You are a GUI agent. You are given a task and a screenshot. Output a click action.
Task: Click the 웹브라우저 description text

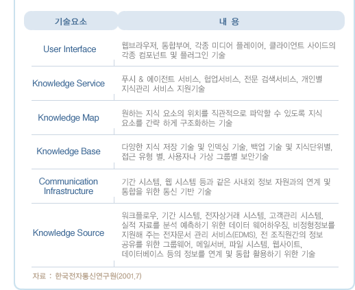(x=228, y=50)
